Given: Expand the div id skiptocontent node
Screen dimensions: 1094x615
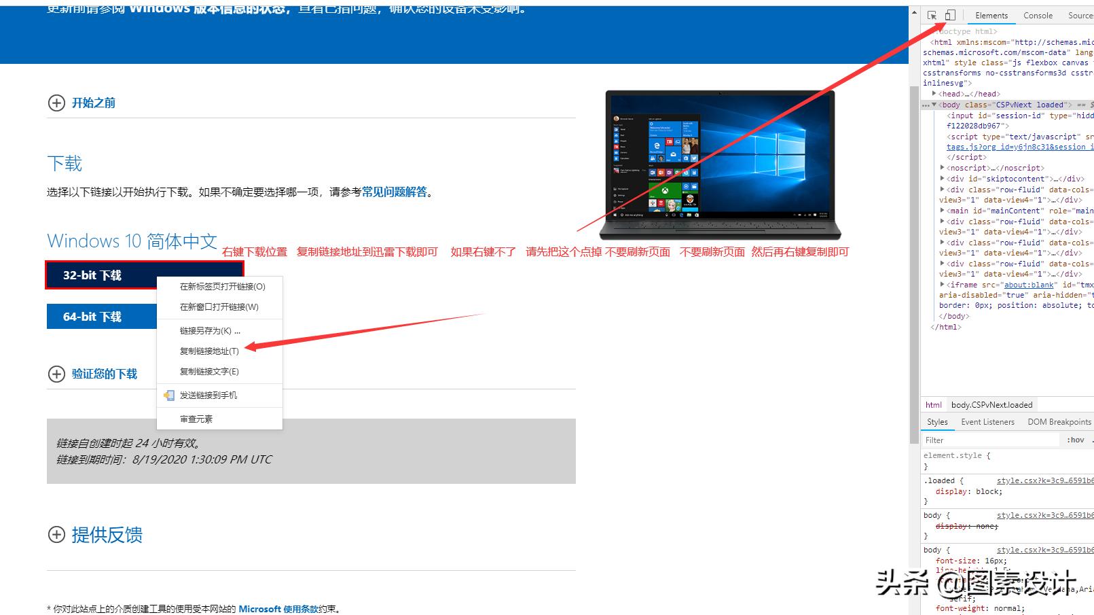Looking at the screenshot, I should pos(943,179).
